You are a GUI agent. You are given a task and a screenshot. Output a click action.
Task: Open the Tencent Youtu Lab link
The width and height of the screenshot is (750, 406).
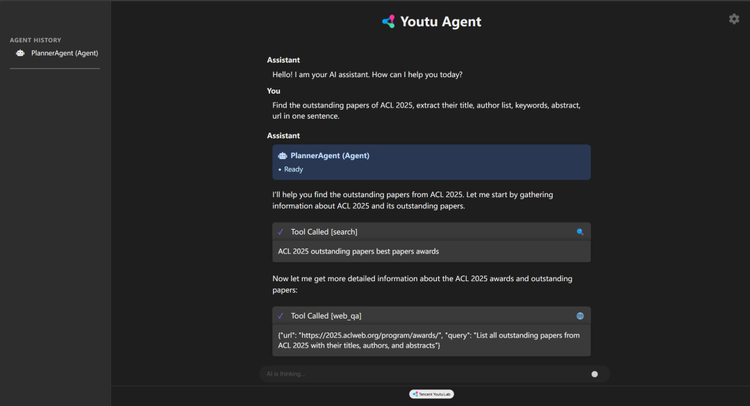(431, 394)
